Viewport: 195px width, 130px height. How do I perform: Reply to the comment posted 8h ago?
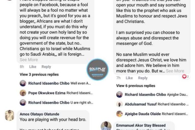[46, 67]
